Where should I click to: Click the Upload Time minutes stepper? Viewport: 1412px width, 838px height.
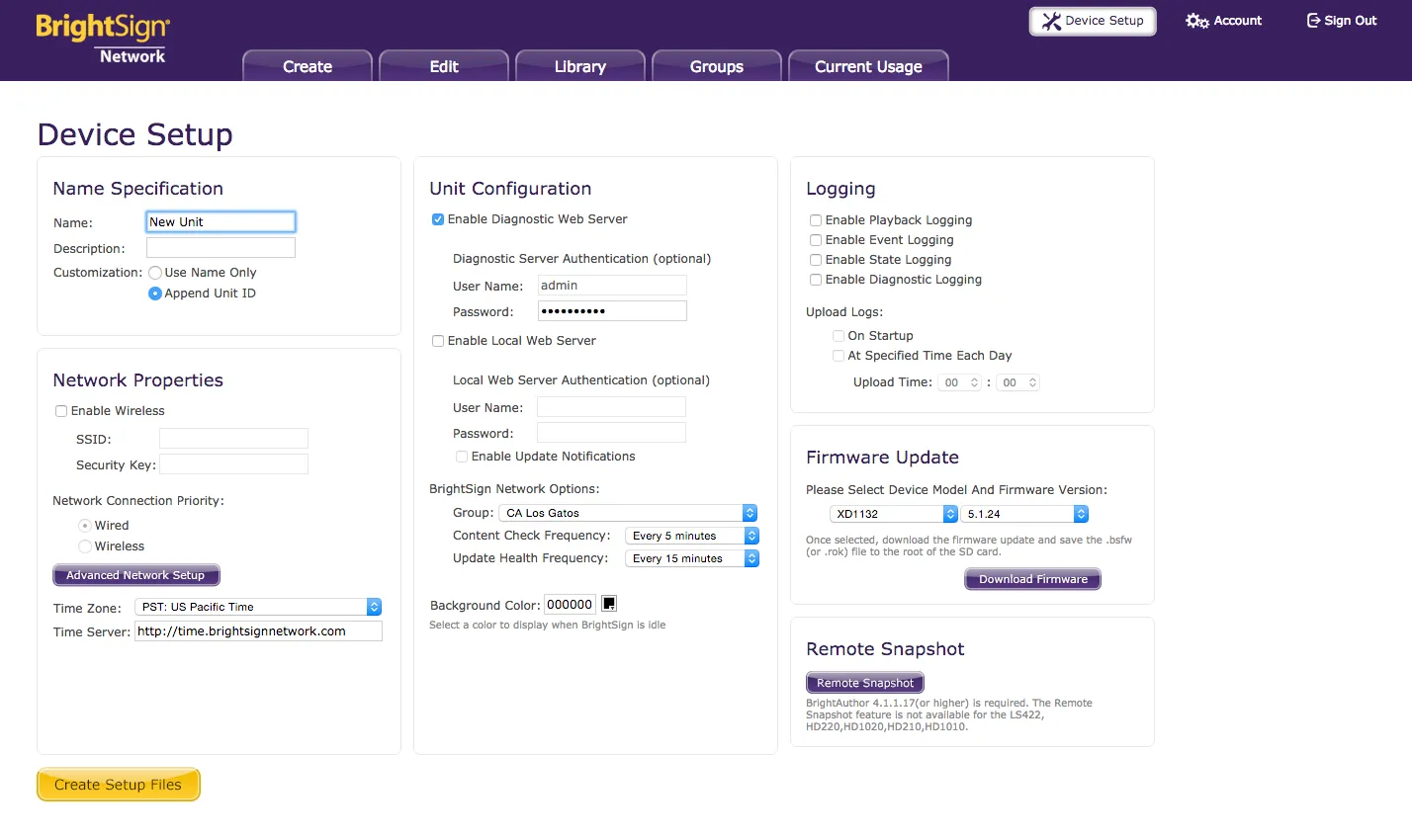1018,382
